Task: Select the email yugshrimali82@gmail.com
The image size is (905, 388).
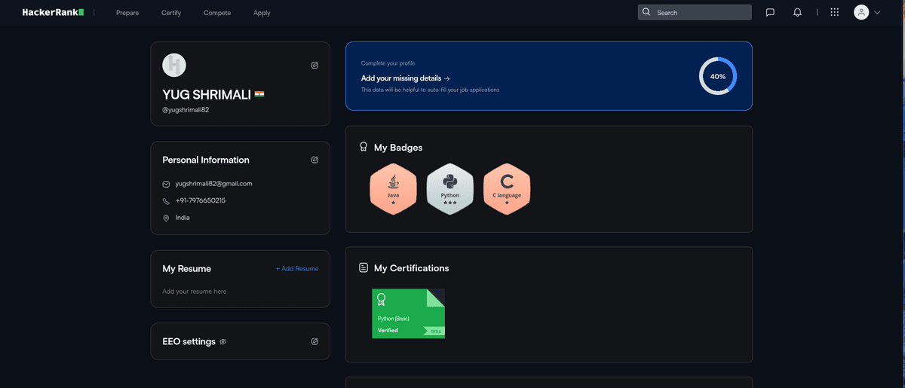Action: 213,183
